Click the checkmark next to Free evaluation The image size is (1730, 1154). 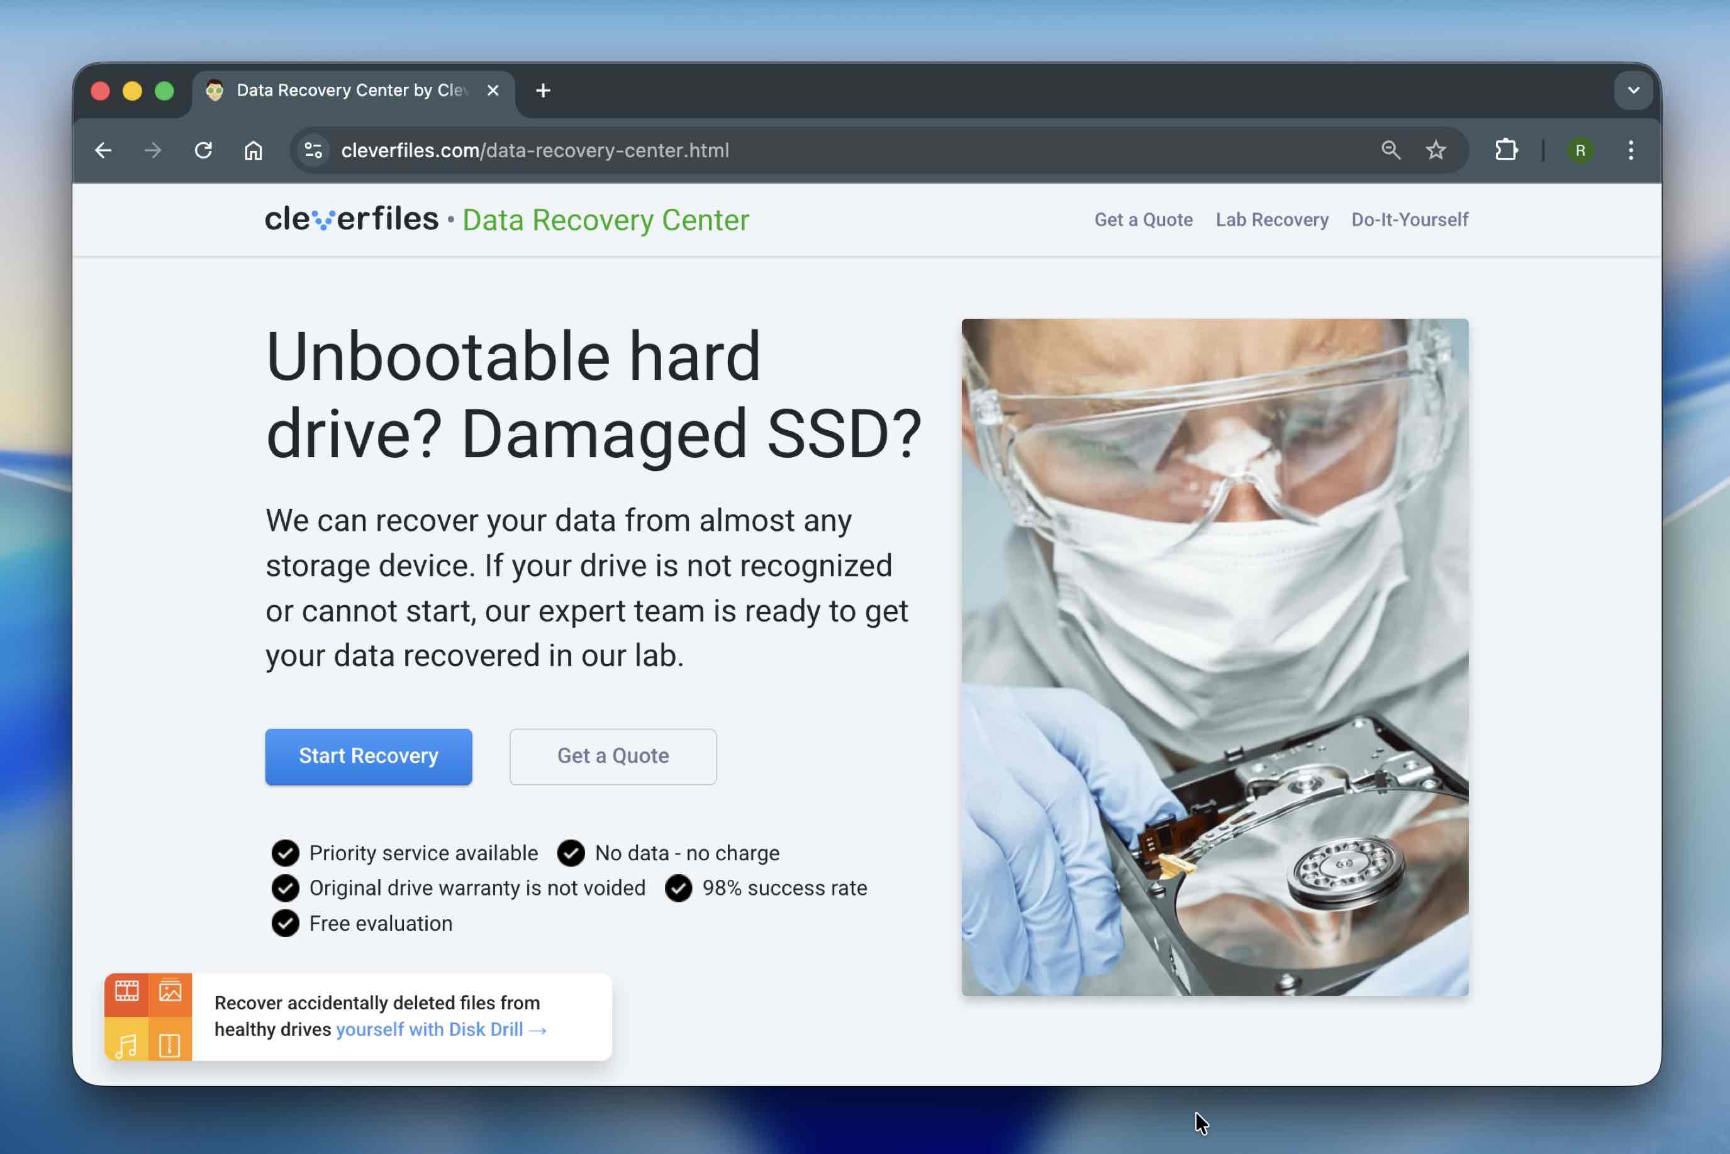[x=285, y=923]
